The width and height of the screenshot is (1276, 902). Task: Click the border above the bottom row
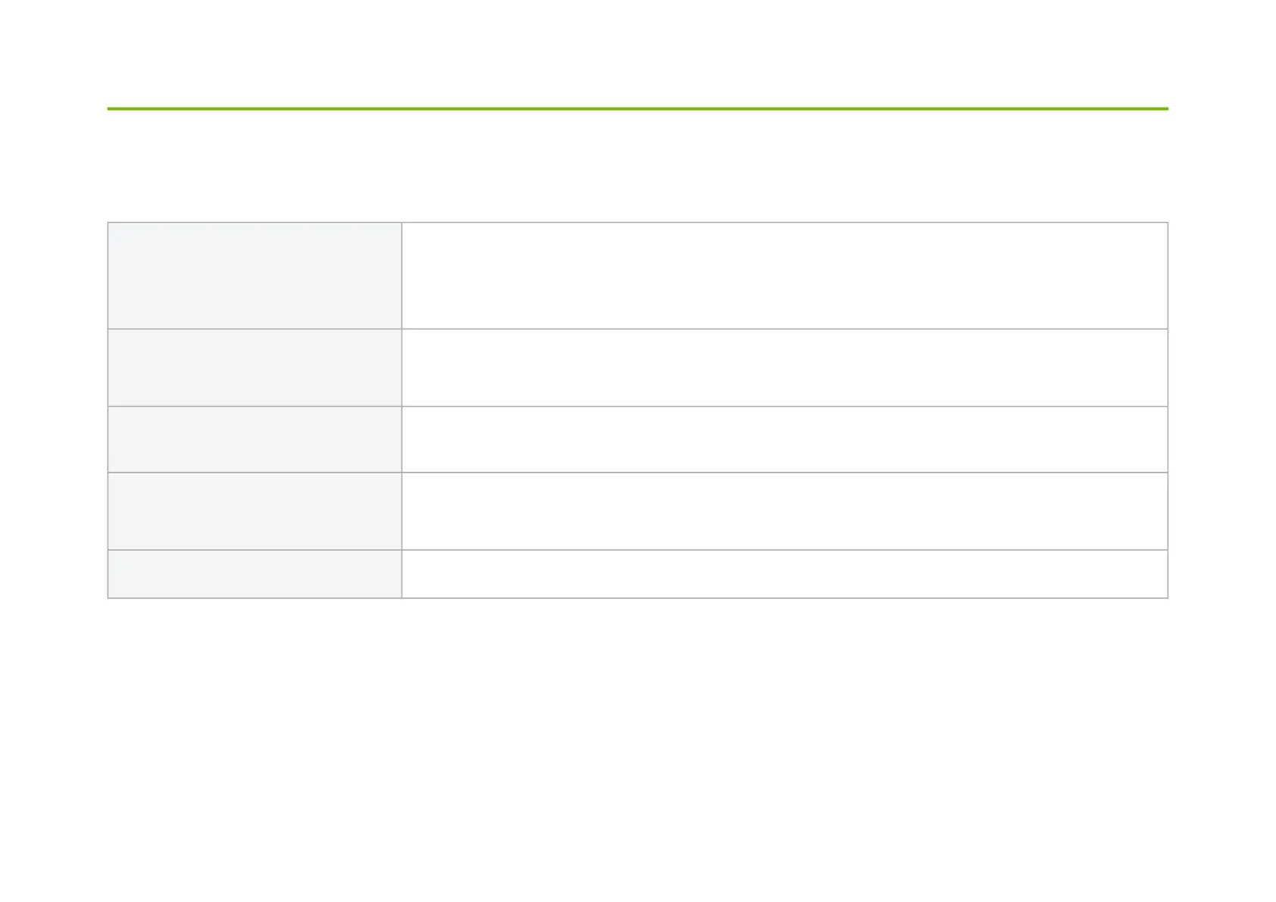(637, 550)
